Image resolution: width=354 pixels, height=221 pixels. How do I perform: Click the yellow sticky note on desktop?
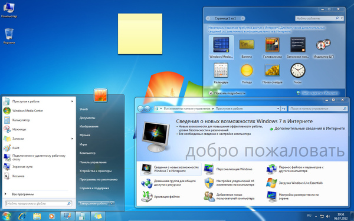point(140,34)
